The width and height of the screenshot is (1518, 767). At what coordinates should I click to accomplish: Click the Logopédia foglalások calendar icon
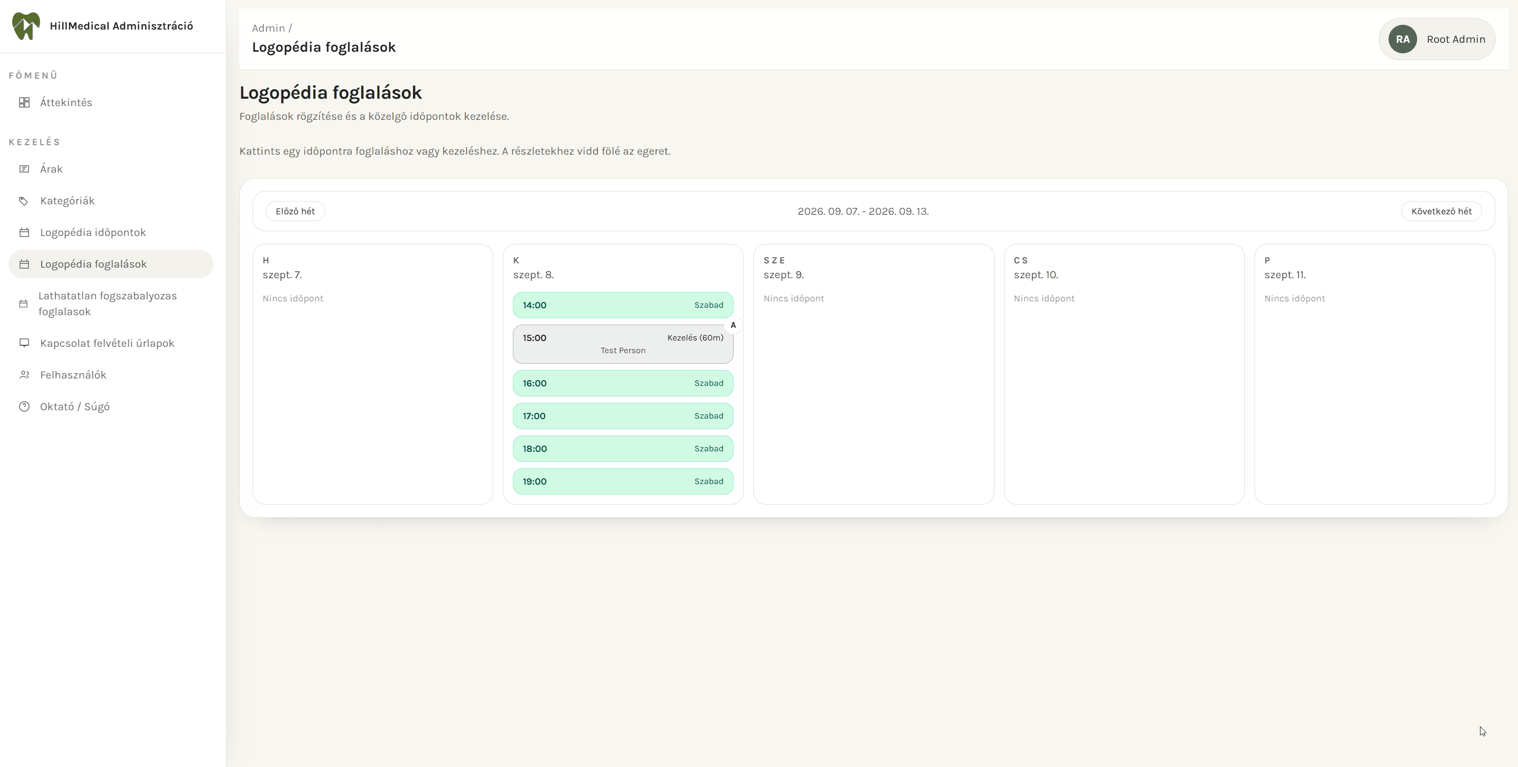[x=24, y=264]
